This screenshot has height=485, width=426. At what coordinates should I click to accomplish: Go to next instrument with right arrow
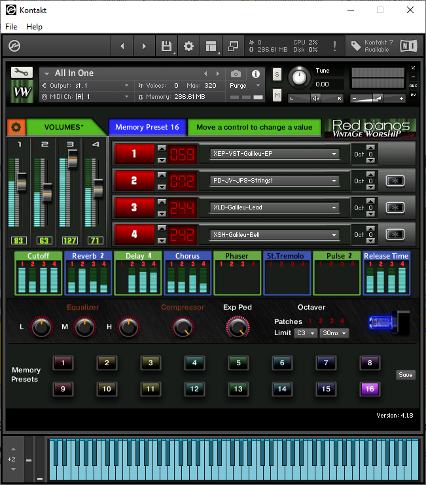[144, 46]
